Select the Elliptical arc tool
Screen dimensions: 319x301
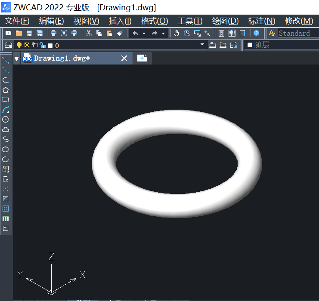[6, 159]
